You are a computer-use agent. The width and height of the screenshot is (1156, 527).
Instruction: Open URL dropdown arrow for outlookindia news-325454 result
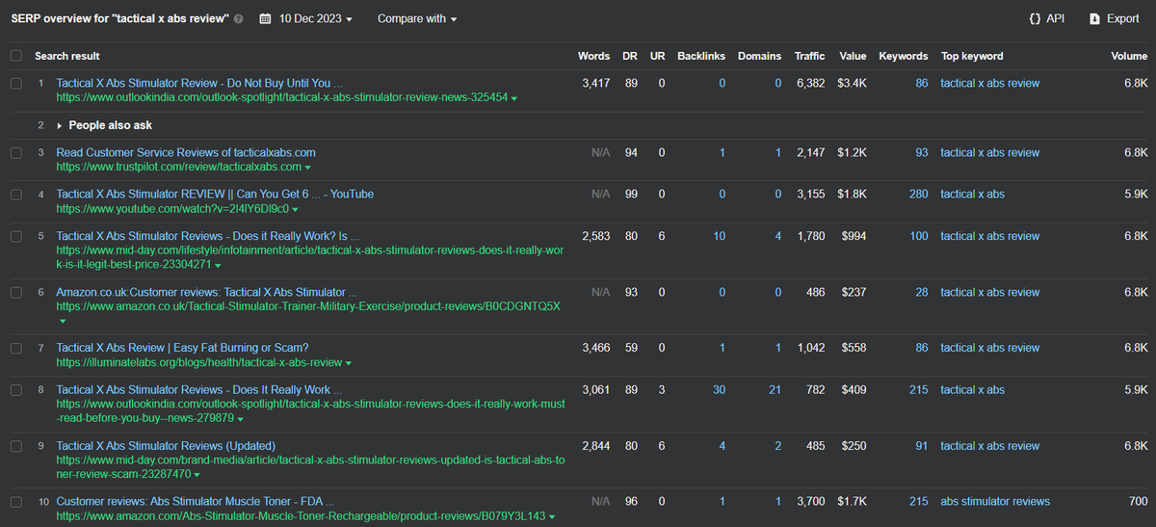coord(514,98)
